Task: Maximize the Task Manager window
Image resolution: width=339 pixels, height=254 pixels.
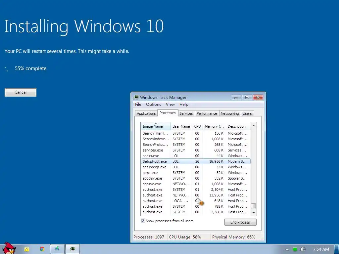Action: 247,98
